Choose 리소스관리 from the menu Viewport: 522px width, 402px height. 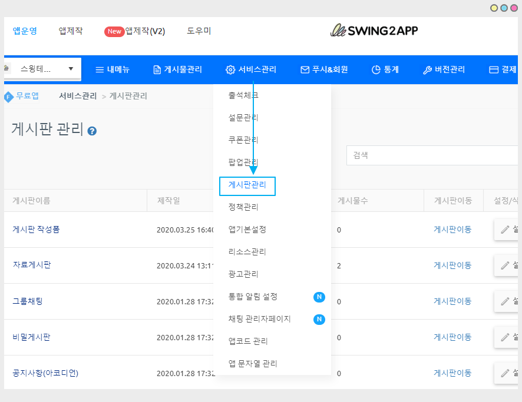[x=247, y=252]
